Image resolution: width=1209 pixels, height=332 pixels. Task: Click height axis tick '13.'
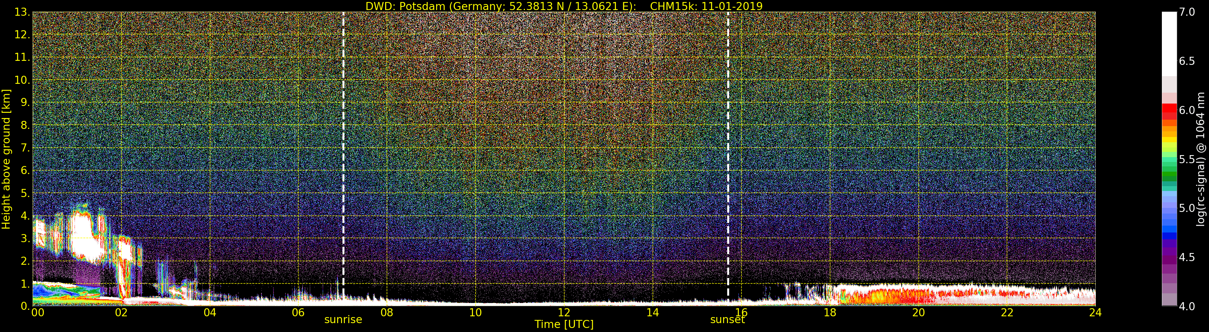(x=22, y=12)
